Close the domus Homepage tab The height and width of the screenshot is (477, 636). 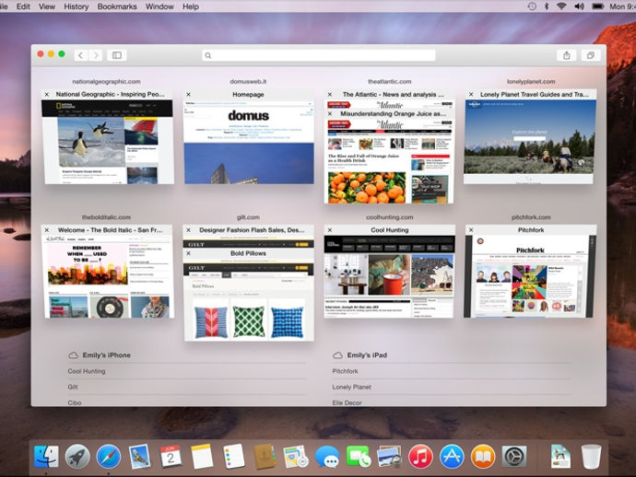click(x=189, y=95)
